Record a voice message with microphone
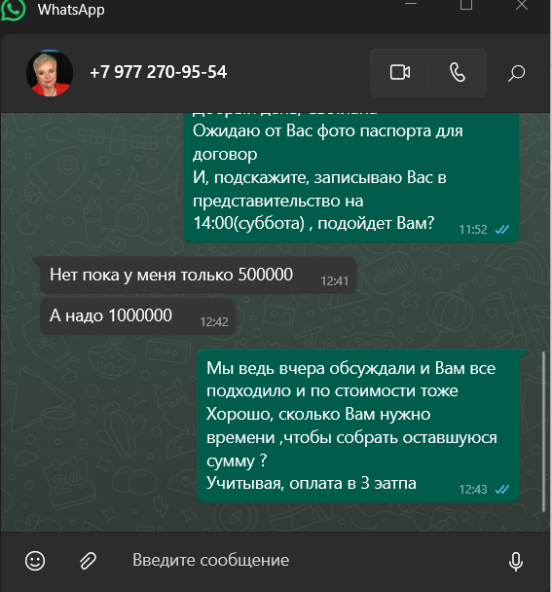 [x=515, y=561]
